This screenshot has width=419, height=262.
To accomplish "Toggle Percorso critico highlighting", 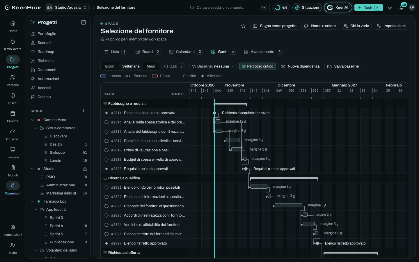I will [x=258, y=66].
